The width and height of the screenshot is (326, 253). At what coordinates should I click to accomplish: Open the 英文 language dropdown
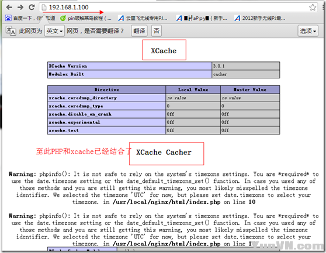pos(54,31)
